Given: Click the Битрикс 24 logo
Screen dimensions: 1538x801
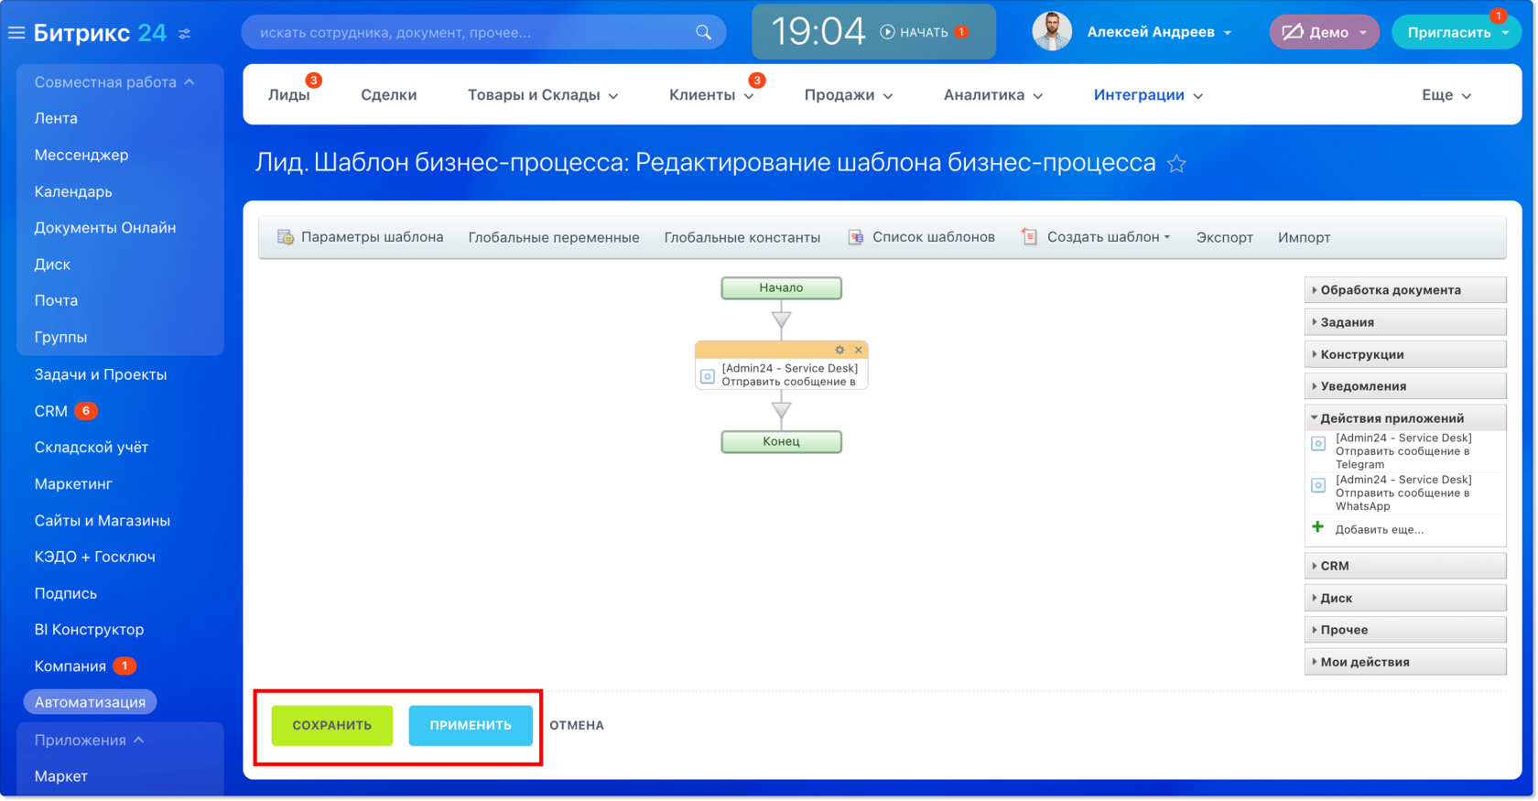Looking at the screenshot, I should coord(100,33).
